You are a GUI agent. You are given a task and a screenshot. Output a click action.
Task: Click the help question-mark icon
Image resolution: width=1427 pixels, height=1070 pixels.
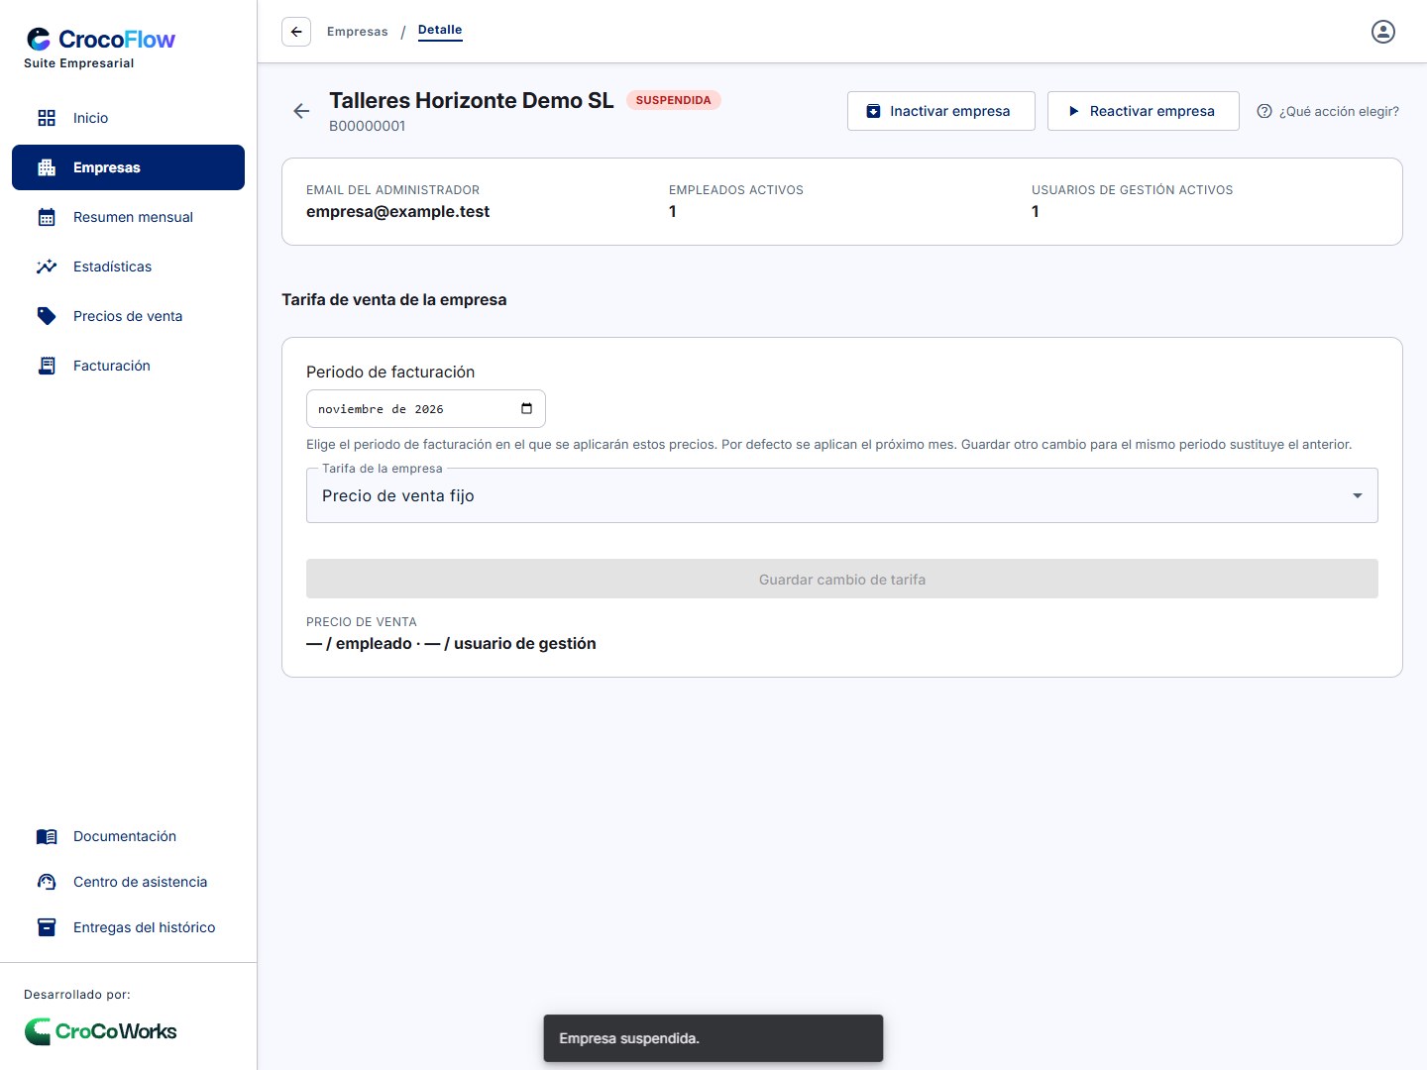pyautogui.click(x=1264, y=111)
